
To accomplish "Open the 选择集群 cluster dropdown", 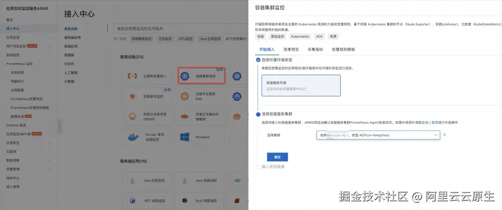I will [x=378, y=135].
